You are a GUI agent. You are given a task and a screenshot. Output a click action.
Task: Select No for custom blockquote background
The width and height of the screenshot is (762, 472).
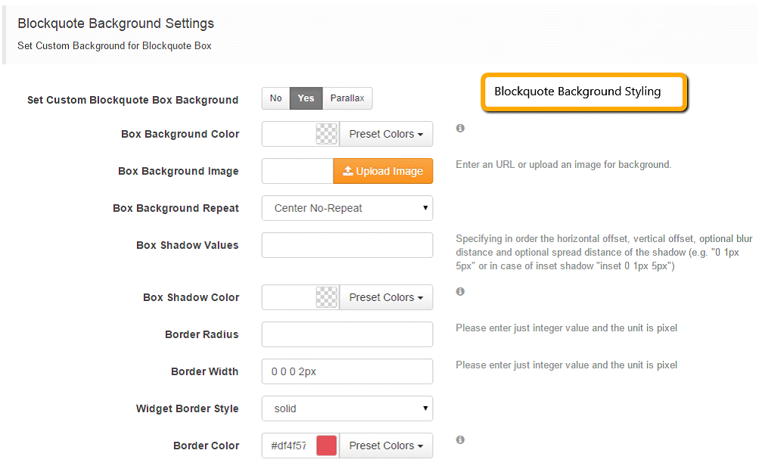pos(275,98)
